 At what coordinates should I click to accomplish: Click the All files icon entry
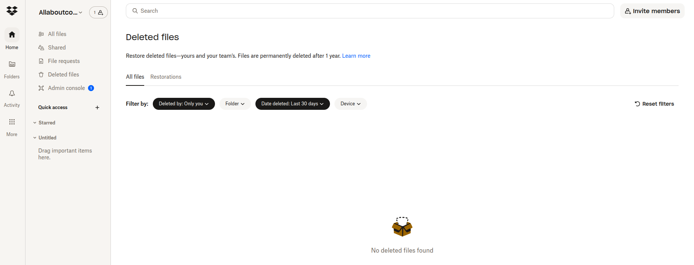click(41, 34)
